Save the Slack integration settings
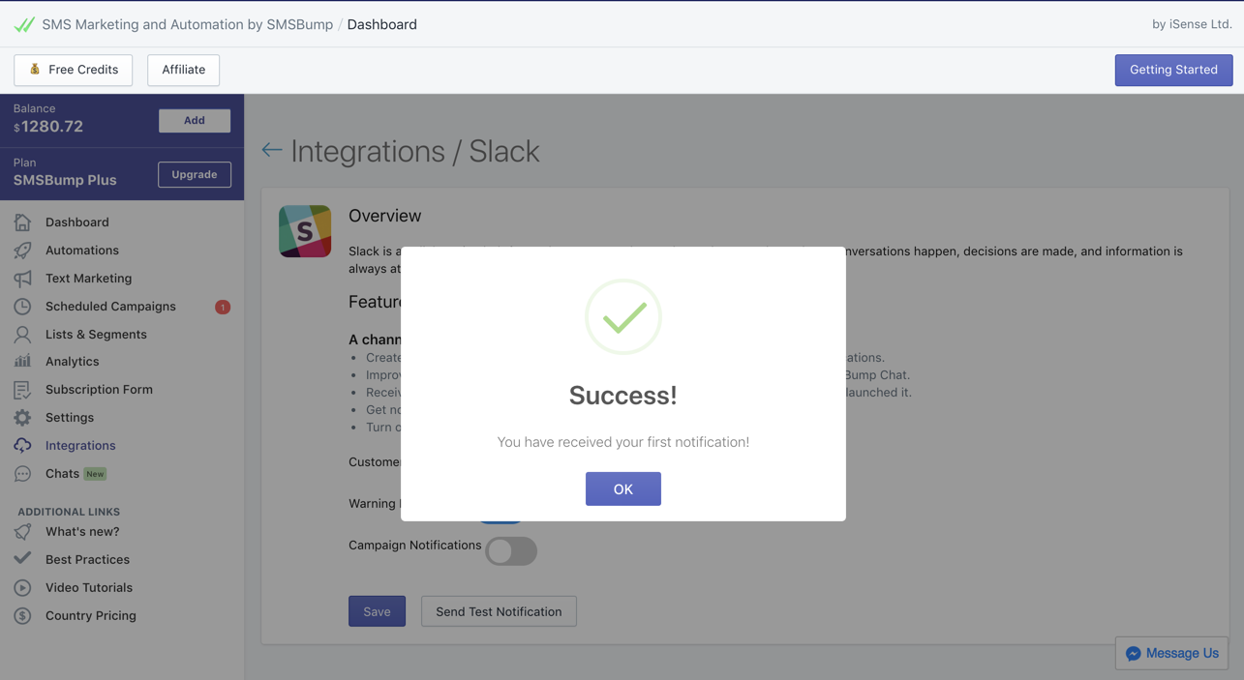Viewport: 1244px width, 680px height. 377,611
